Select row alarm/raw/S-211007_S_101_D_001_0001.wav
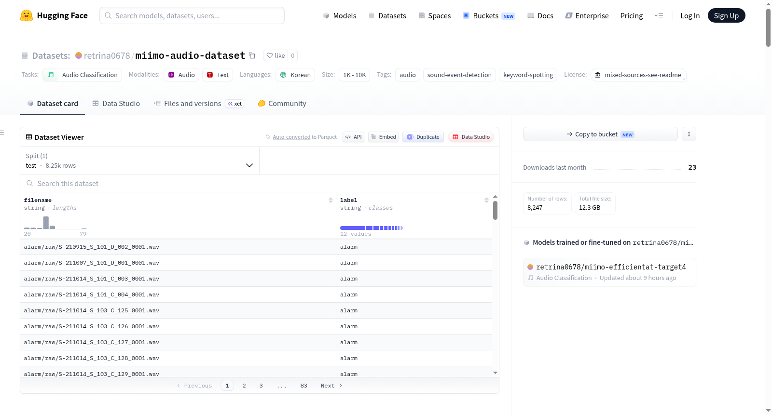The image size is (772, 415). coord(256,263)
